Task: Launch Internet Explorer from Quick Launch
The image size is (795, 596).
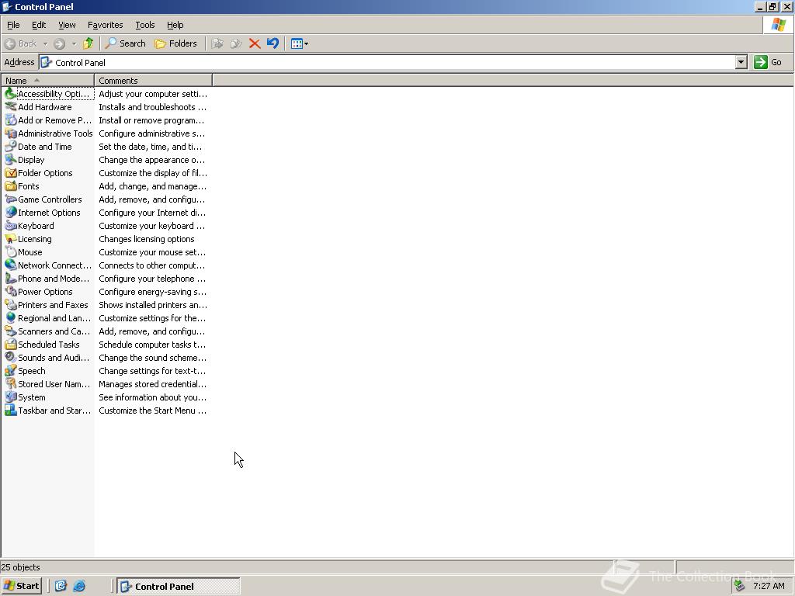Action: pyautogui.click(x=79, y=586)
